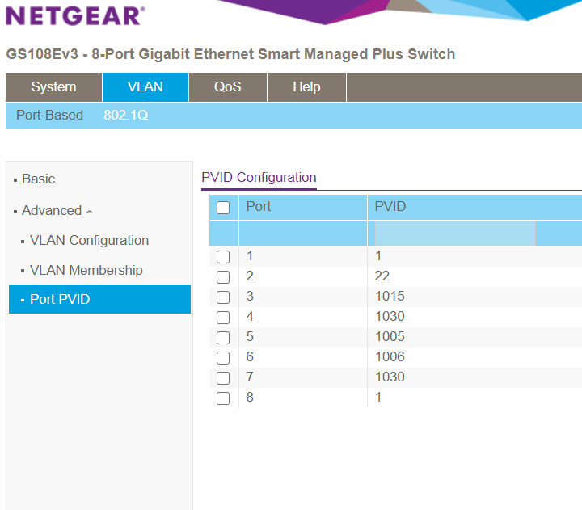Switch to Port-Based VLAN submenu

(x=49, y=115)
